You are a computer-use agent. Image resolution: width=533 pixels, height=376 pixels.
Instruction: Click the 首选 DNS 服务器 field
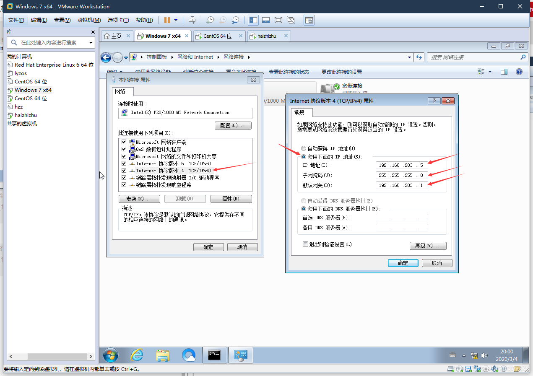pyautogui.click(x=402, y=218)
